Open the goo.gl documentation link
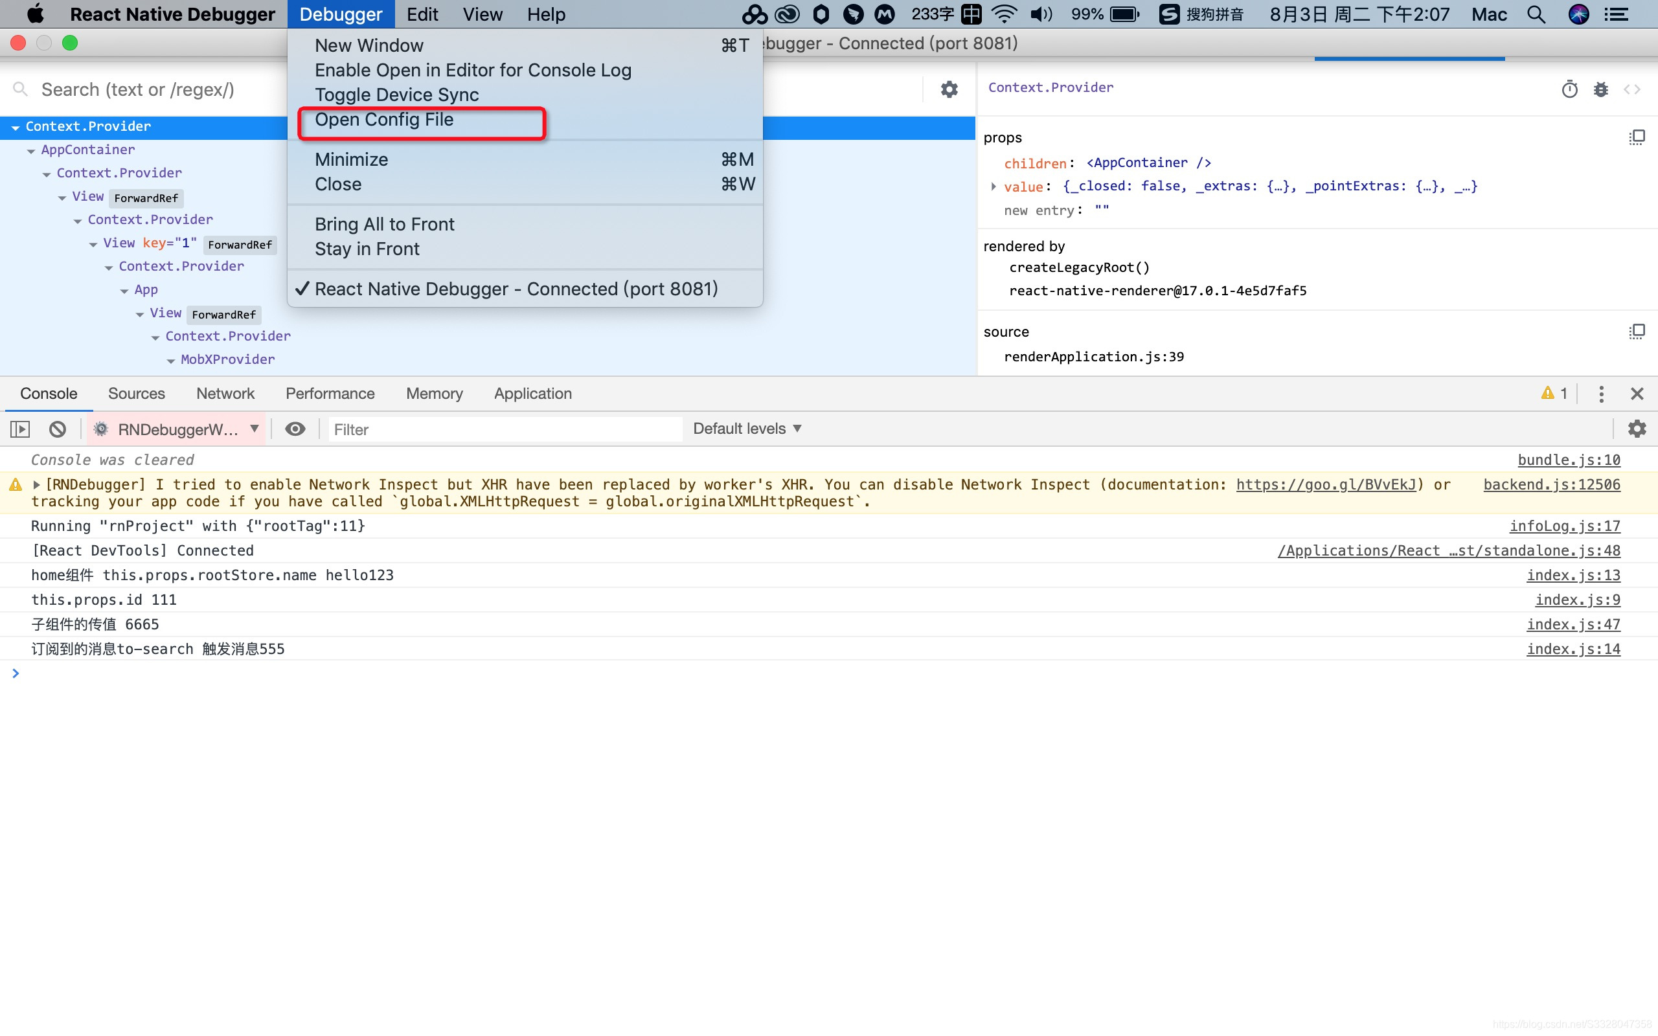 click(1326, 484)
